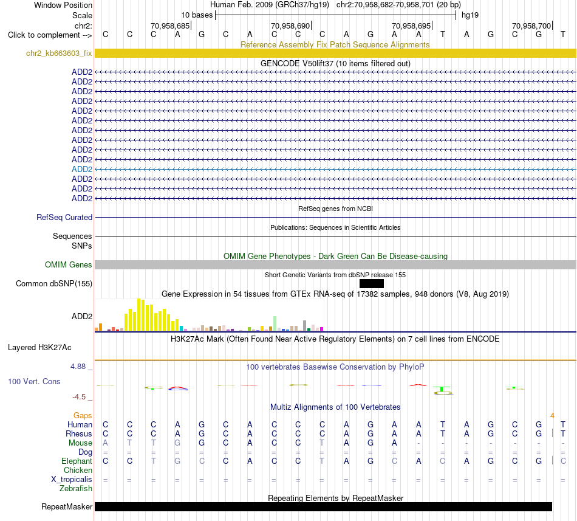Click 'RefSeq genes from NCBI' track title
The height and width of the screenshot is (521, 577).
tap(335, 209)
